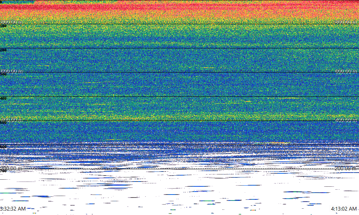Select the 300 depth gridline label

coord(3,74)
